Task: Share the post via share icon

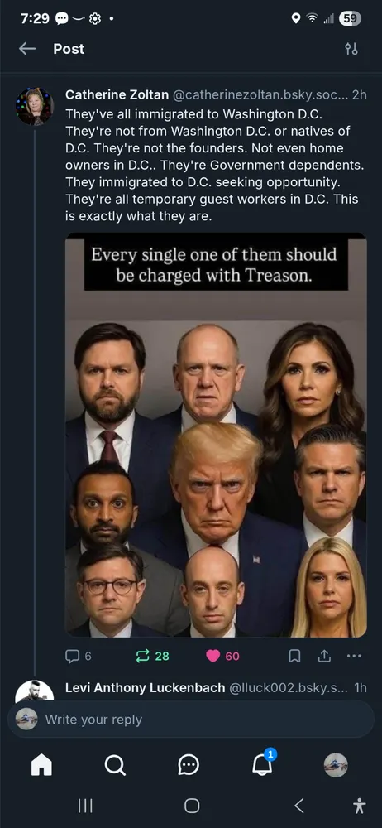Action: pos(324,656)
